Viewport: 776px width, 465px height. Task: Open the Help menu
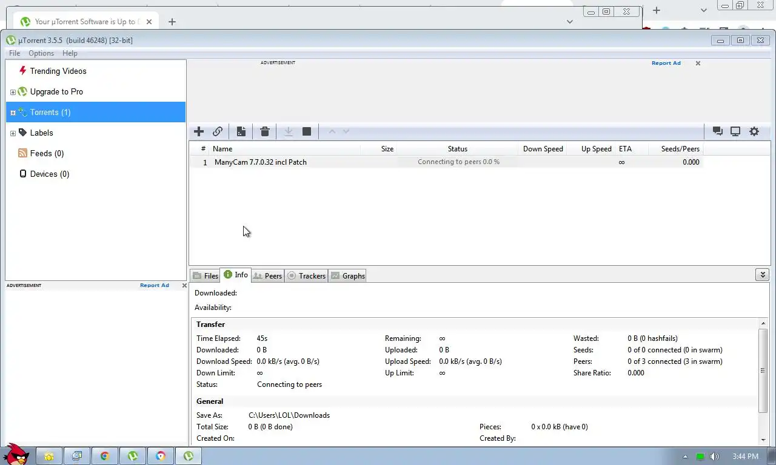(x=70, y=53)
